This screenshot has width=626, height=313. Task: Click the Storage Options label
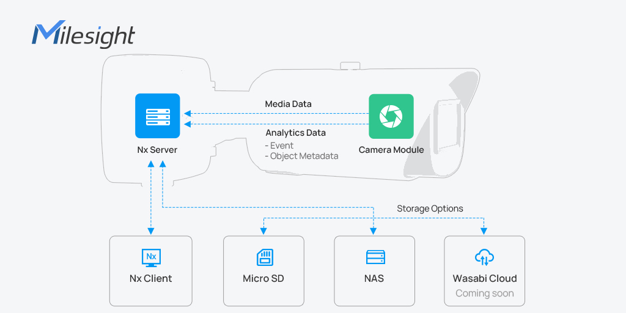pos(430,208)
